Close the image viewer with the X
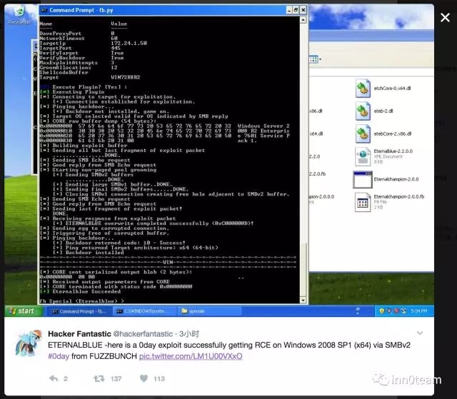Image resolution: width=457 pixels, height=399 pixels. click(445, 17)
